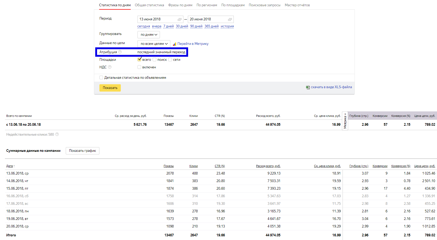
Task: Click с 13.06.18 по 20.06.18 label
Action: pos(23,124)
